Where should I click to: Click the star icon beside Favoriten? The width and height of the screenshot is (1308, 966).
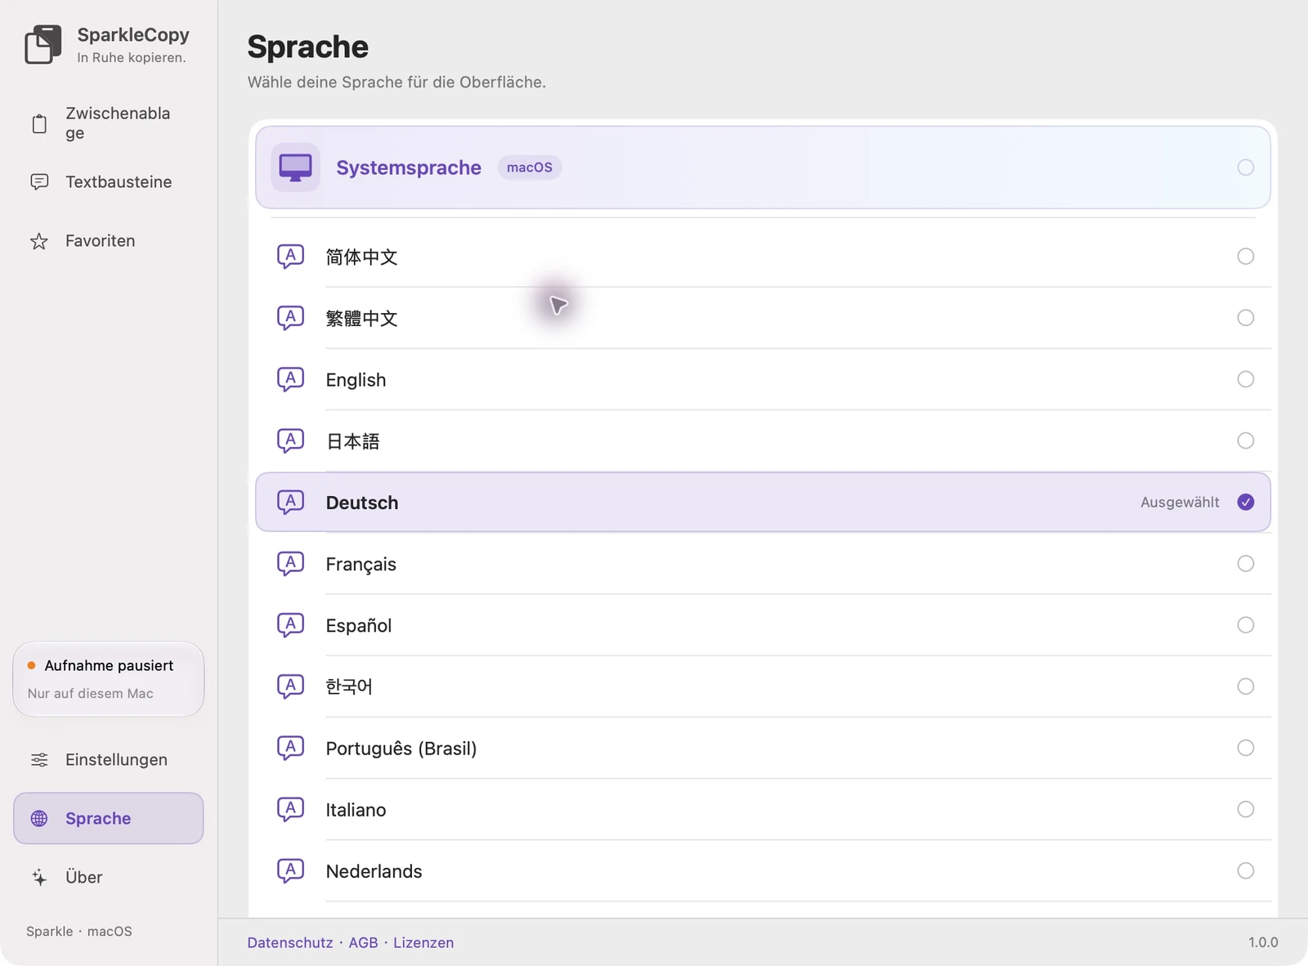point(39,241)
